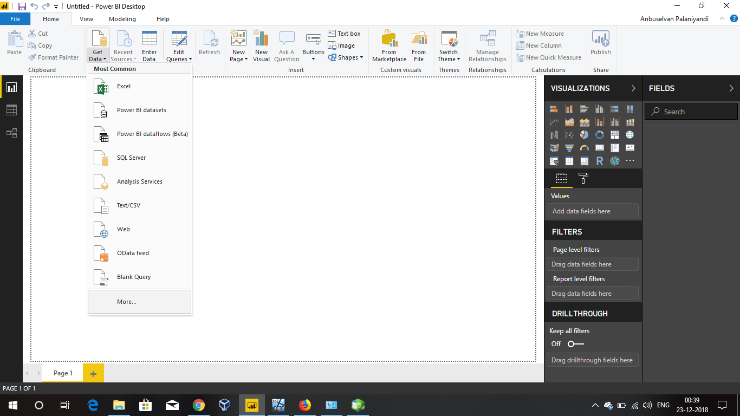Insert a Text box
Screen dimensions: 740x416
click(344, 34)
